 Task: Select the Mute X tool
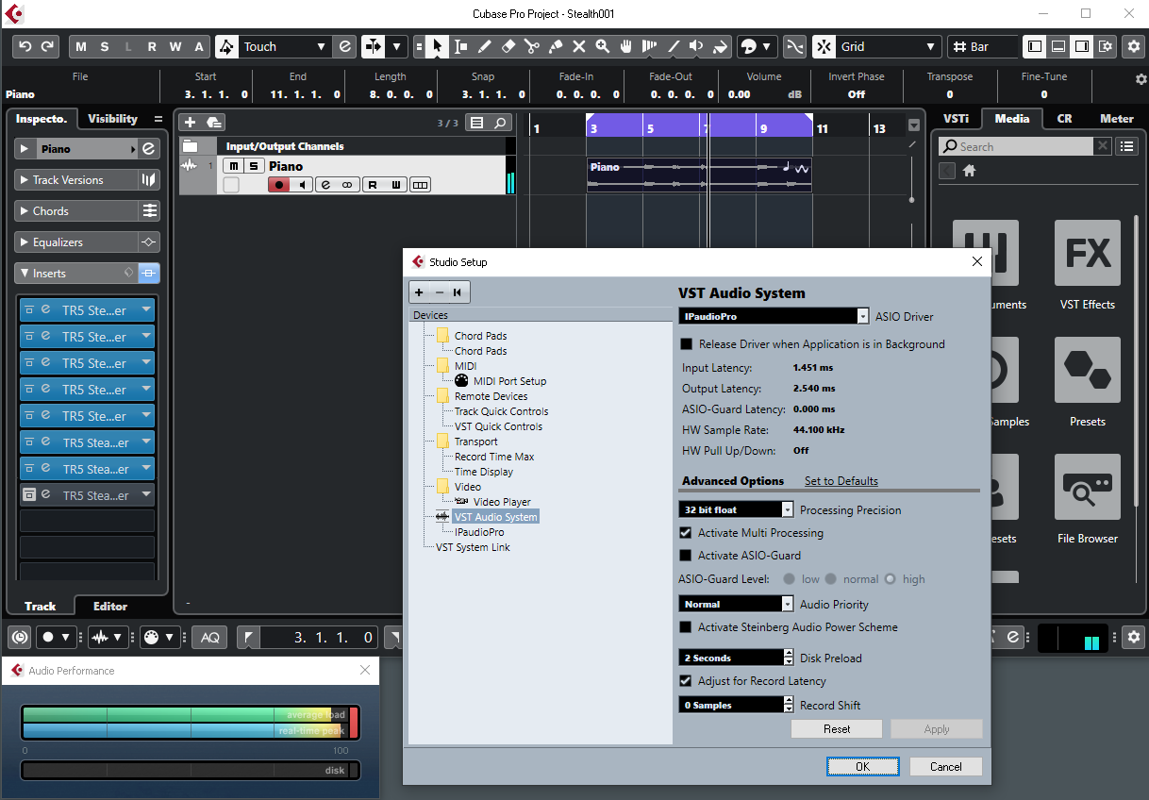tap(579, 46)
